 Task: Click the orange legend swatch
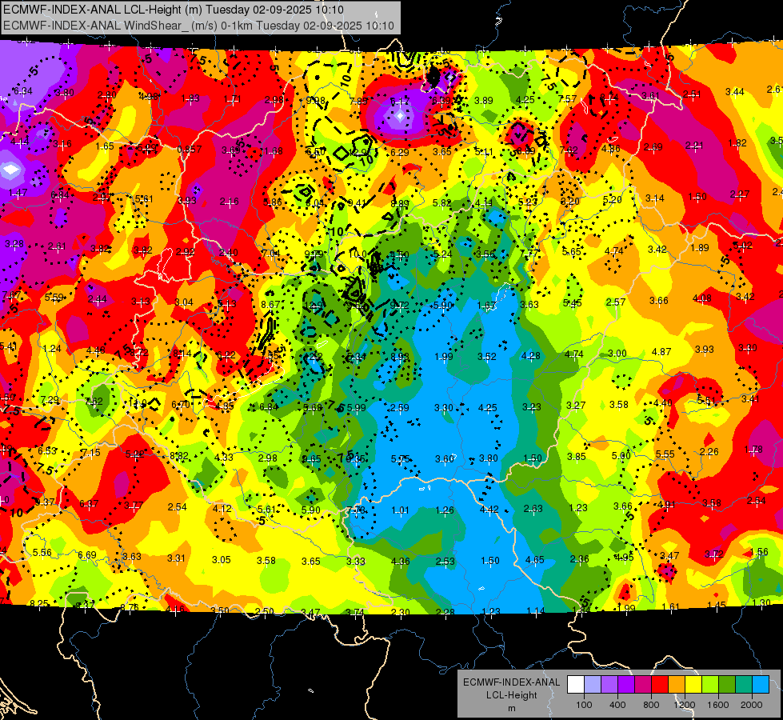tap(676, 685)
